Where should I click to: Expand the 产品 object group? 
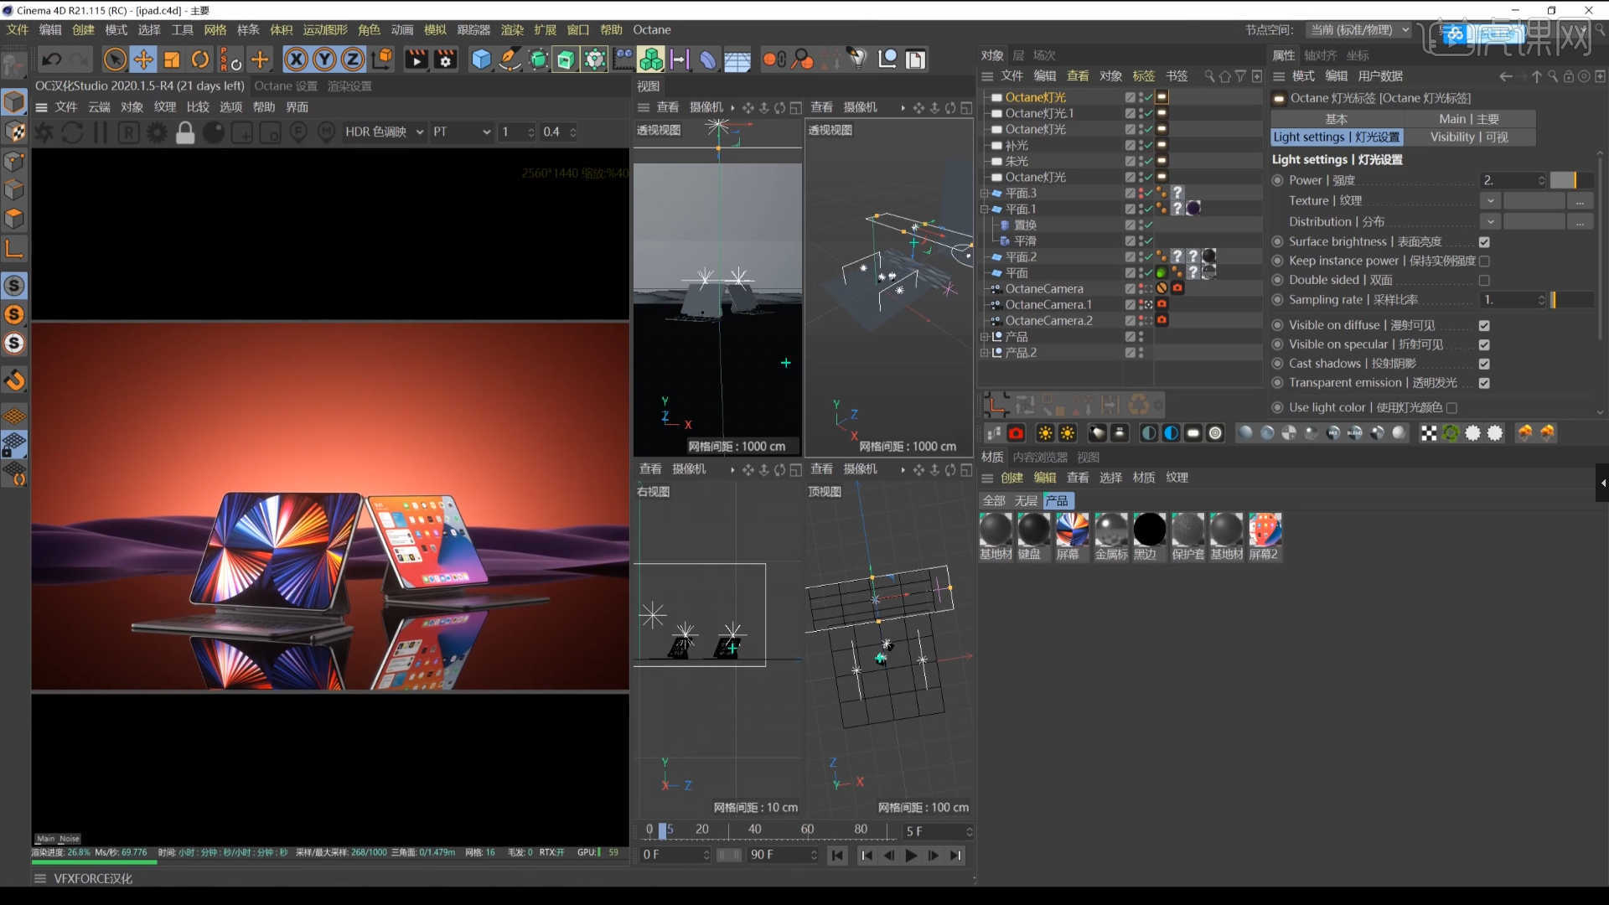coord(984,337)
